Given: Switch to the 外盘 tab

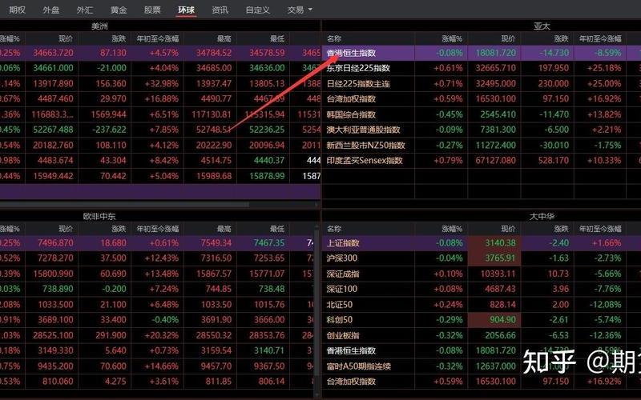Looking at the screenshot, I should [51, 10].
